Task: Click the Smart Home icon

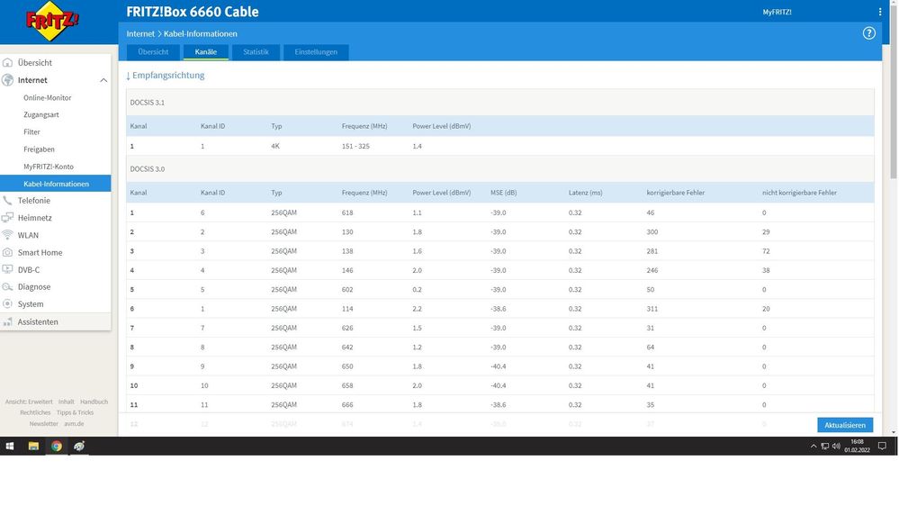Action: tap(8, 253)
